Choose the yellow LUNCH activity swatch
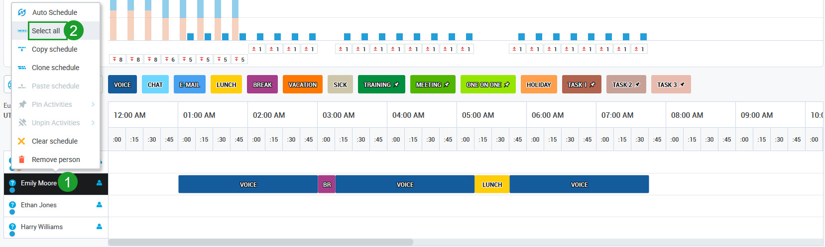This screenshot has width=825, height=247. coord(226,84)
